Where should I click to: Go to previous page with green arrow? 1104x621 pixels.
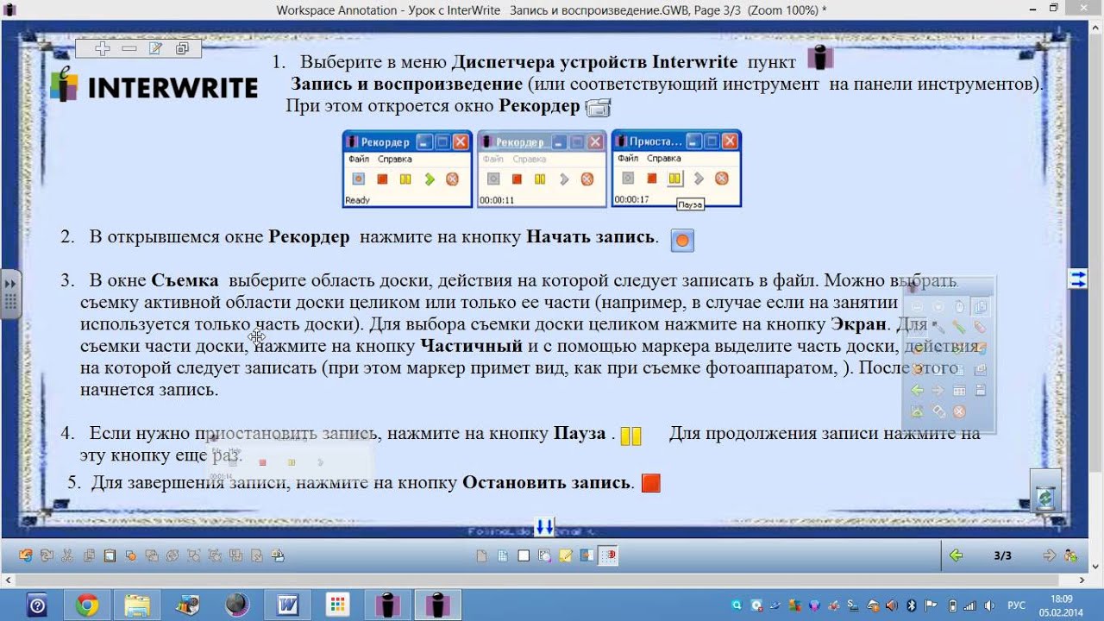coord(956,555)
